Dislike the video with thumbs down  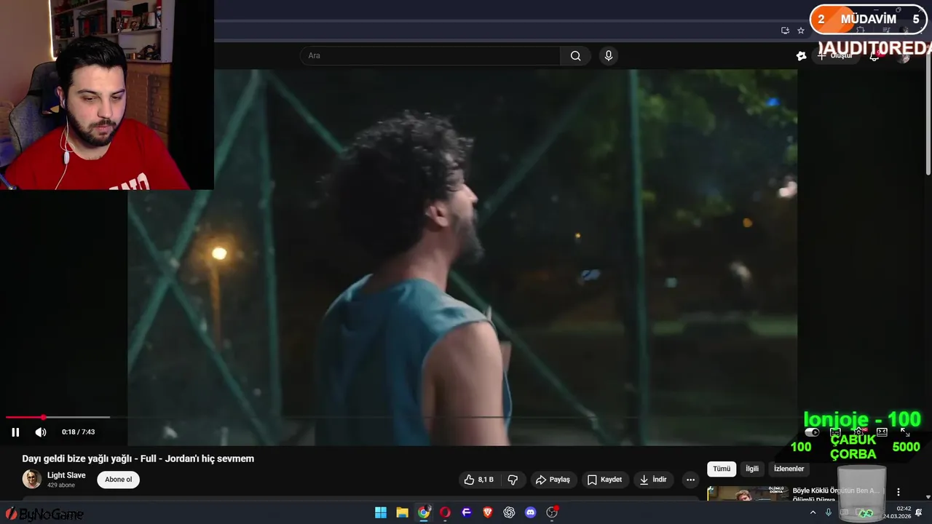tap(513, 480)
